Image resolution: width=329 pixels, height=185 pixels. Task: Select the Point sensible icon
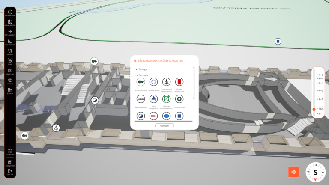(x=179, y=99)
